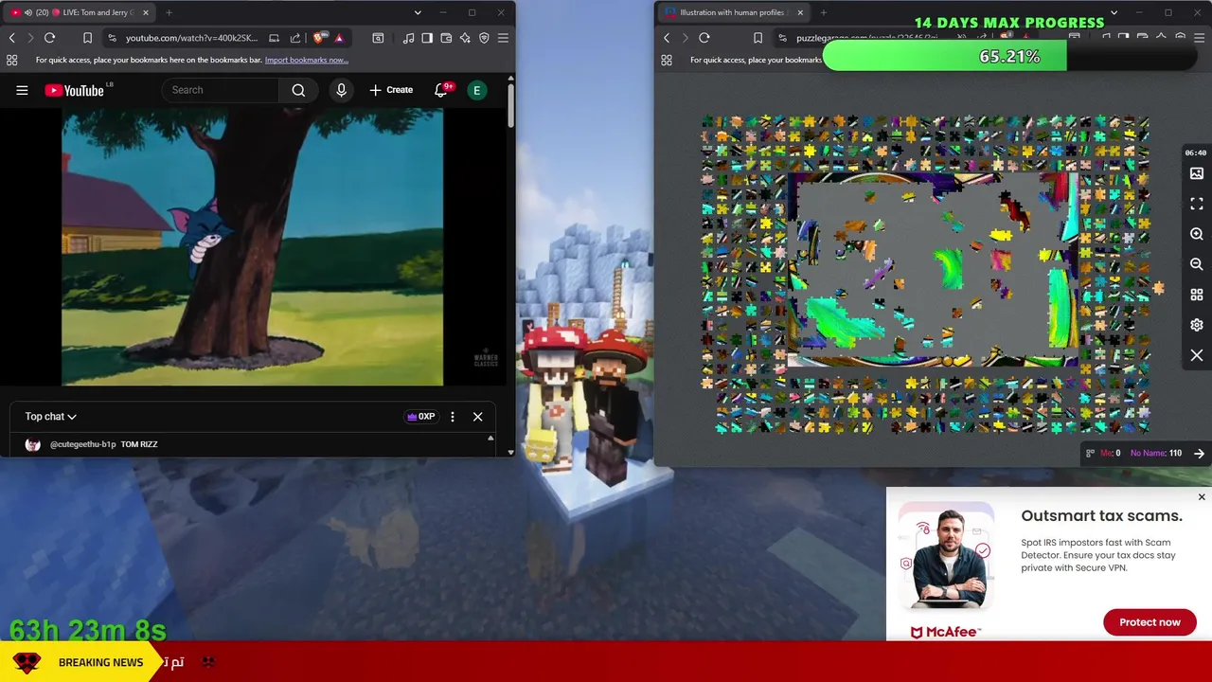Go back in the puzzle browser window
The height and width of the screenshot is (682, 1212).
667,38
